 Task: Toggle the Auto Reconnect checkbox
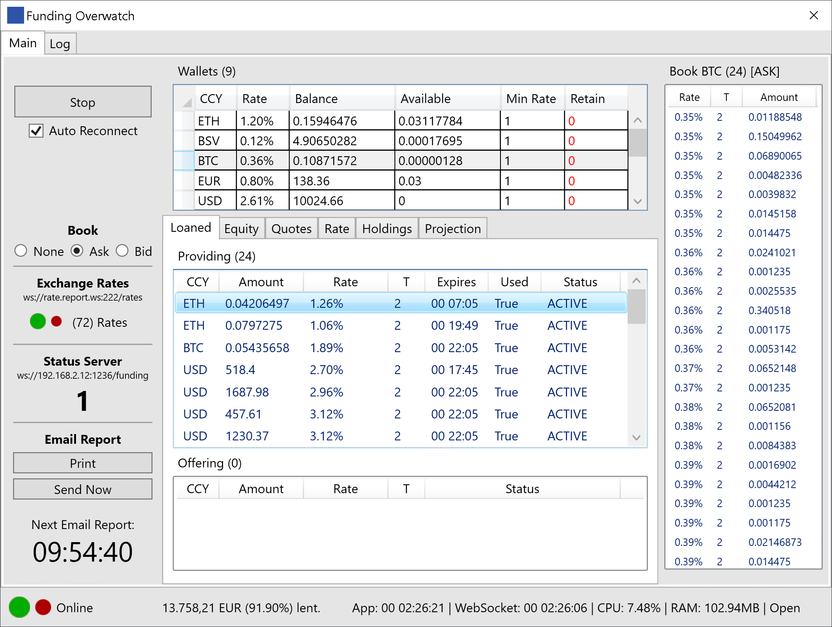click(x=36, y=131)
